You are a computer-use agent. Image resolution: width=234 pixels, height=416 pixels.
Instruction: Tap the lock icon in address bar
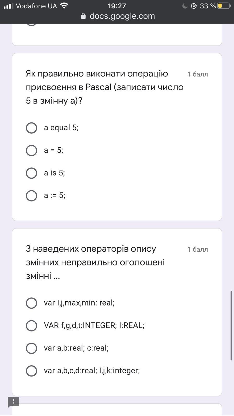[x=83, y=16]
